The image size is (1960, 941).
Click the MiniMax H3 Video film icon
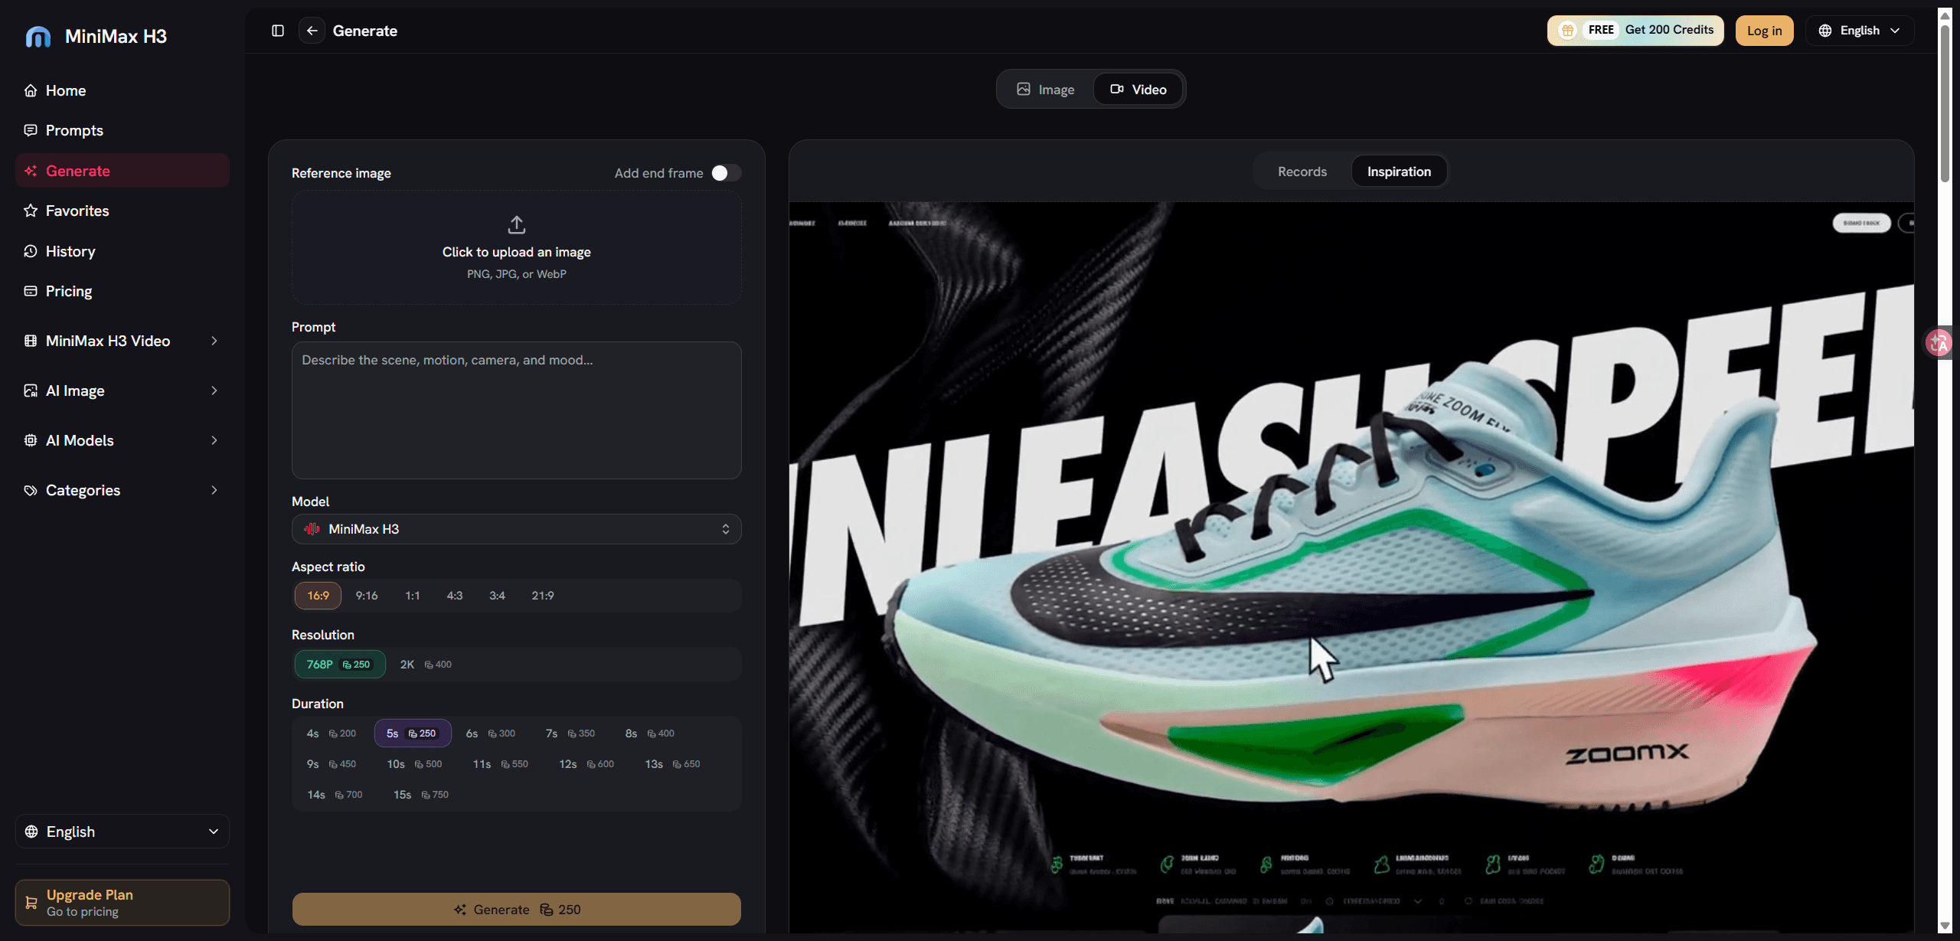(x=31, y=341)
